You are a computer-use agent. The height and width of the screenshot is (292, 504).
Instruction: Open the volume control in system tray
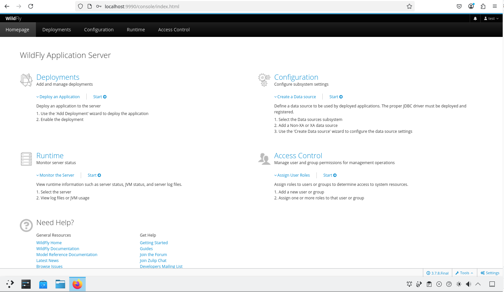point(468,284)
